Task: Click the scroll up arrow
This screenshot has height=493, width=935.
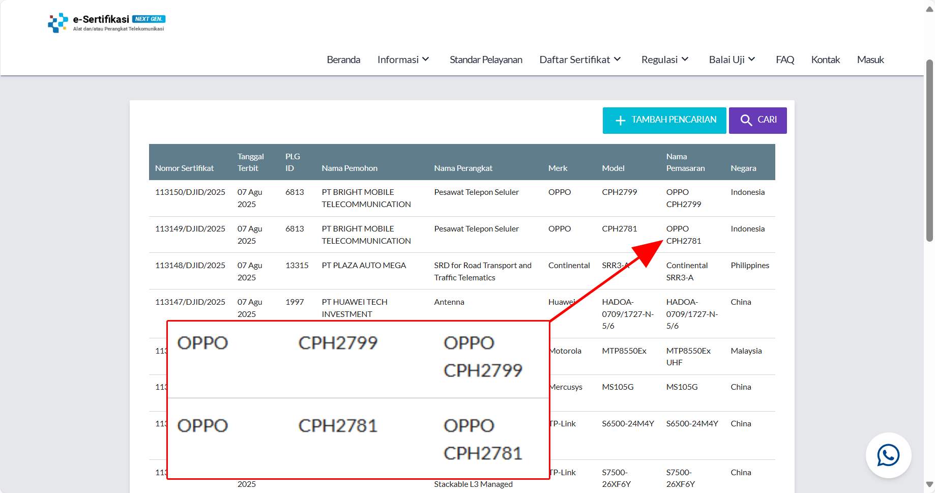Action: click(929, 9)
